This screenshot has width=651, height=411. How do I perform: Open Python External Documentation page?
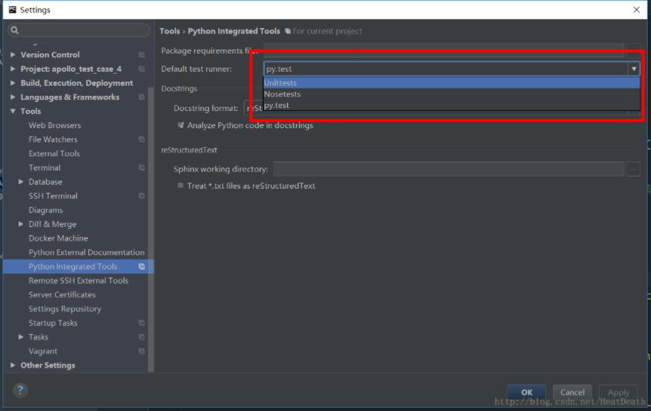(x=86, y=252)
